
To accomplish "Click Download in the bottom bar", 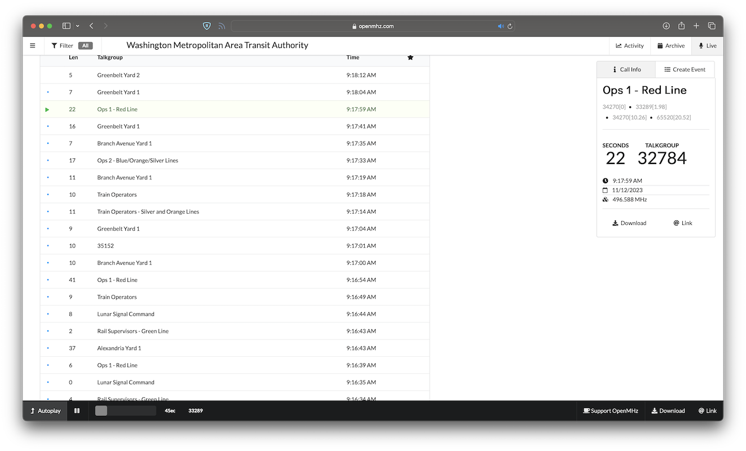I will (x=668, y=411).
